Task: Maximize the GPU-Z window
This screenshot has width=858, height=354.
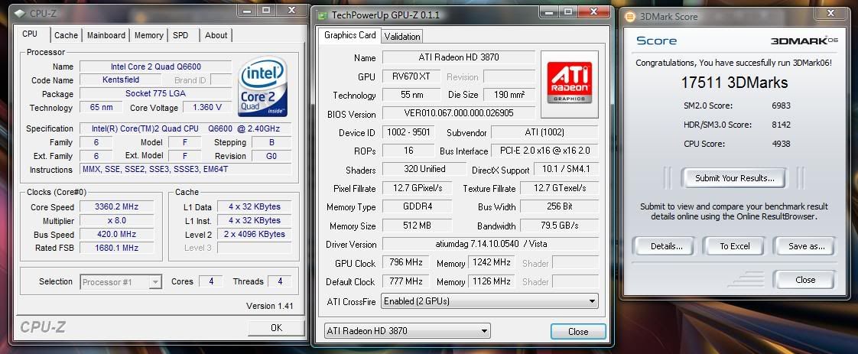Action: coord(568,11)
